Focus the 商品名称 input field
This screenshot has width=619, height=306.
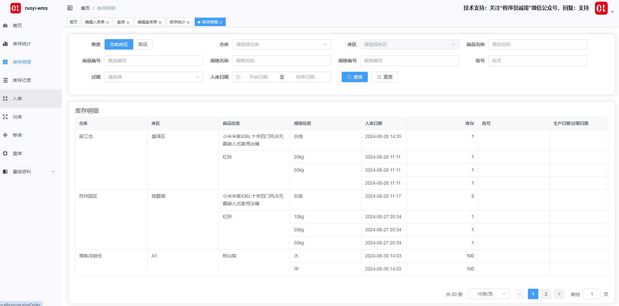pos(538,44)
